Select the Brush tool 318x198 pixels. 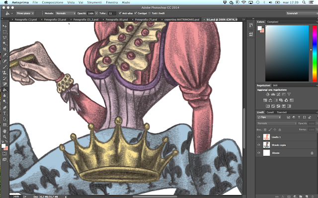pos(4,67)
